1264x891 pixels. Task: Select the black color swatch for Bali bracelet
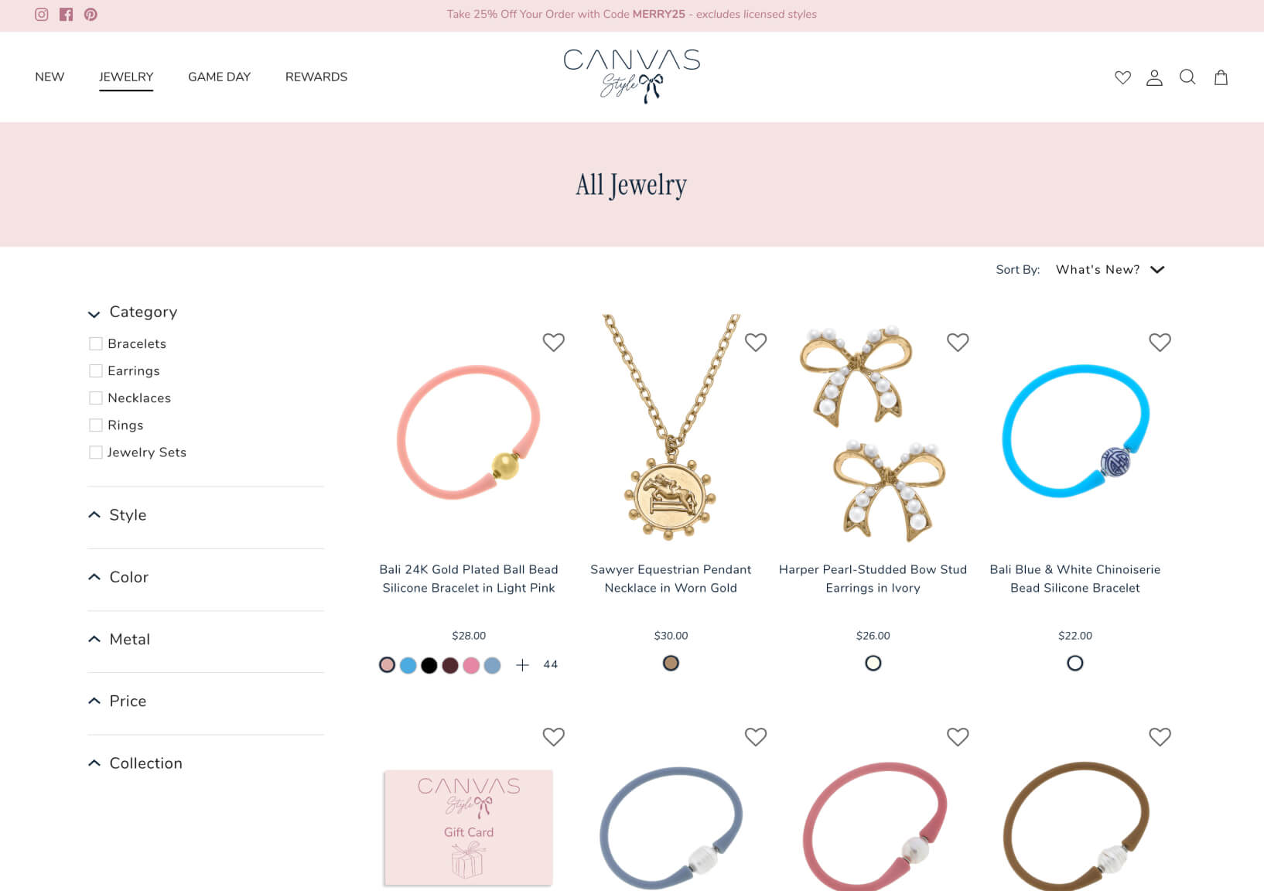coord(429,665)
